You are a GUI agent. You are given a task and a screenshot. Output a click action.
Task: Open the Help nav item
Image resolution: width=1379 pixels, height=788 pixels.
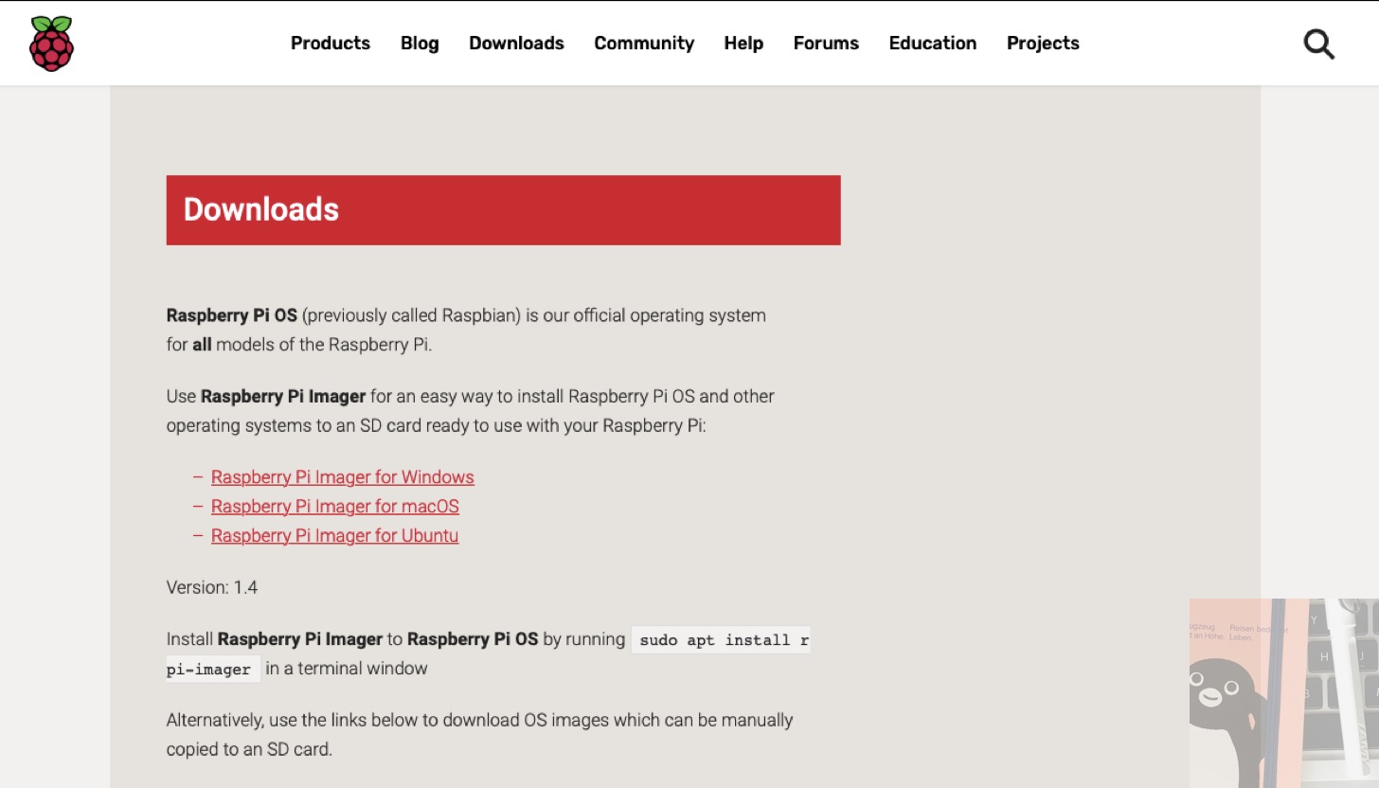[743, 44]
